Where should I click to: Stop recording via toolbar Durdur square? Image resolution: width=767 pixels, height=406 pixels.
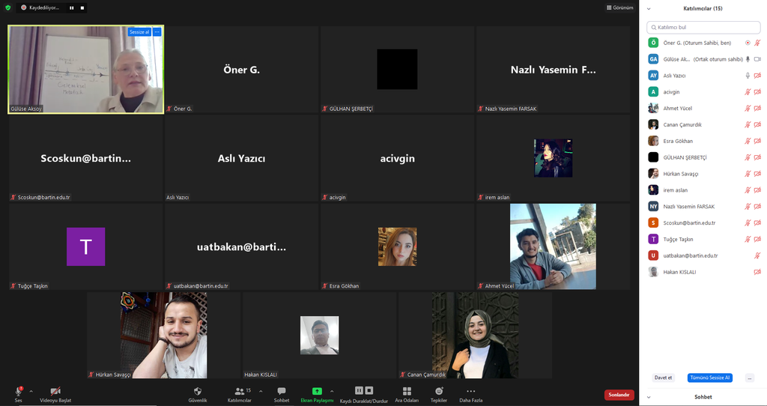[369, 390]
